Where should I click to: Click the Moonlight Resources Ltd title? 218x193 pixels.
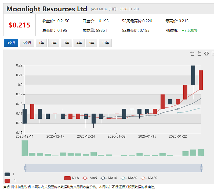(47, 9)
